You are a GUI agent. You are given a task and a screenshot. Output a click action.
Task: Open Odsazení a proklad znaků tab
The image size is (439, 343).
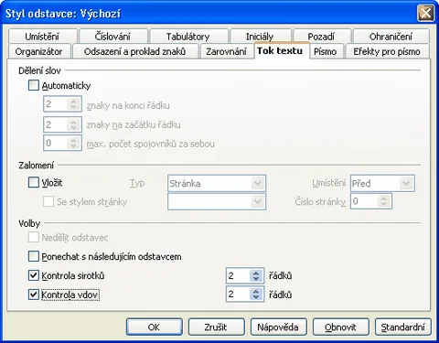[134, 51]
